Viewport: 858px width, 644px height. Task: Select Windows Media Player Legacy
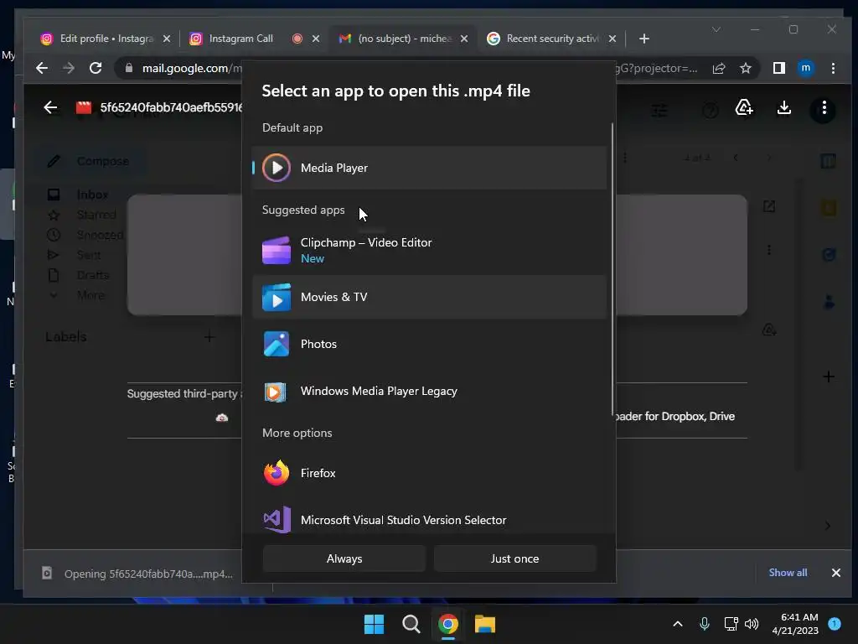tap(430, 391)
